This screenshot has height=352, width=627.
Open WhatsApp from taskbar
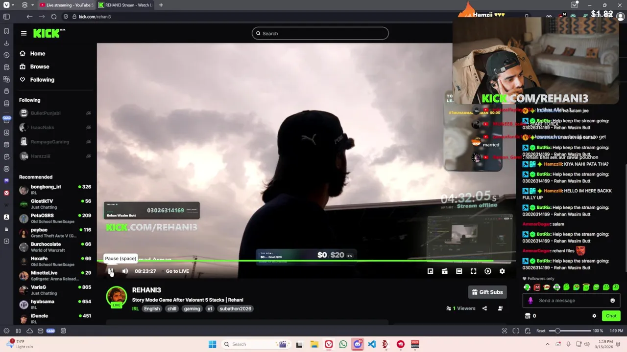(x=343, y=344)
